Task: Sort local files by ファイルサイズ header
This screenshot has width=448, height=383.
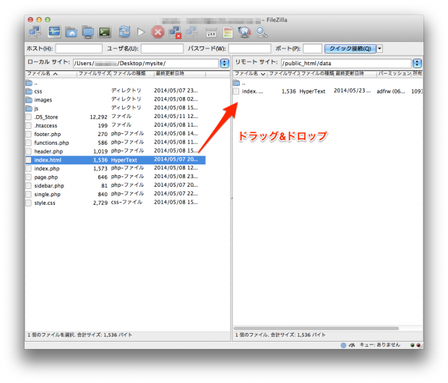Action: [x=94, y=74]
